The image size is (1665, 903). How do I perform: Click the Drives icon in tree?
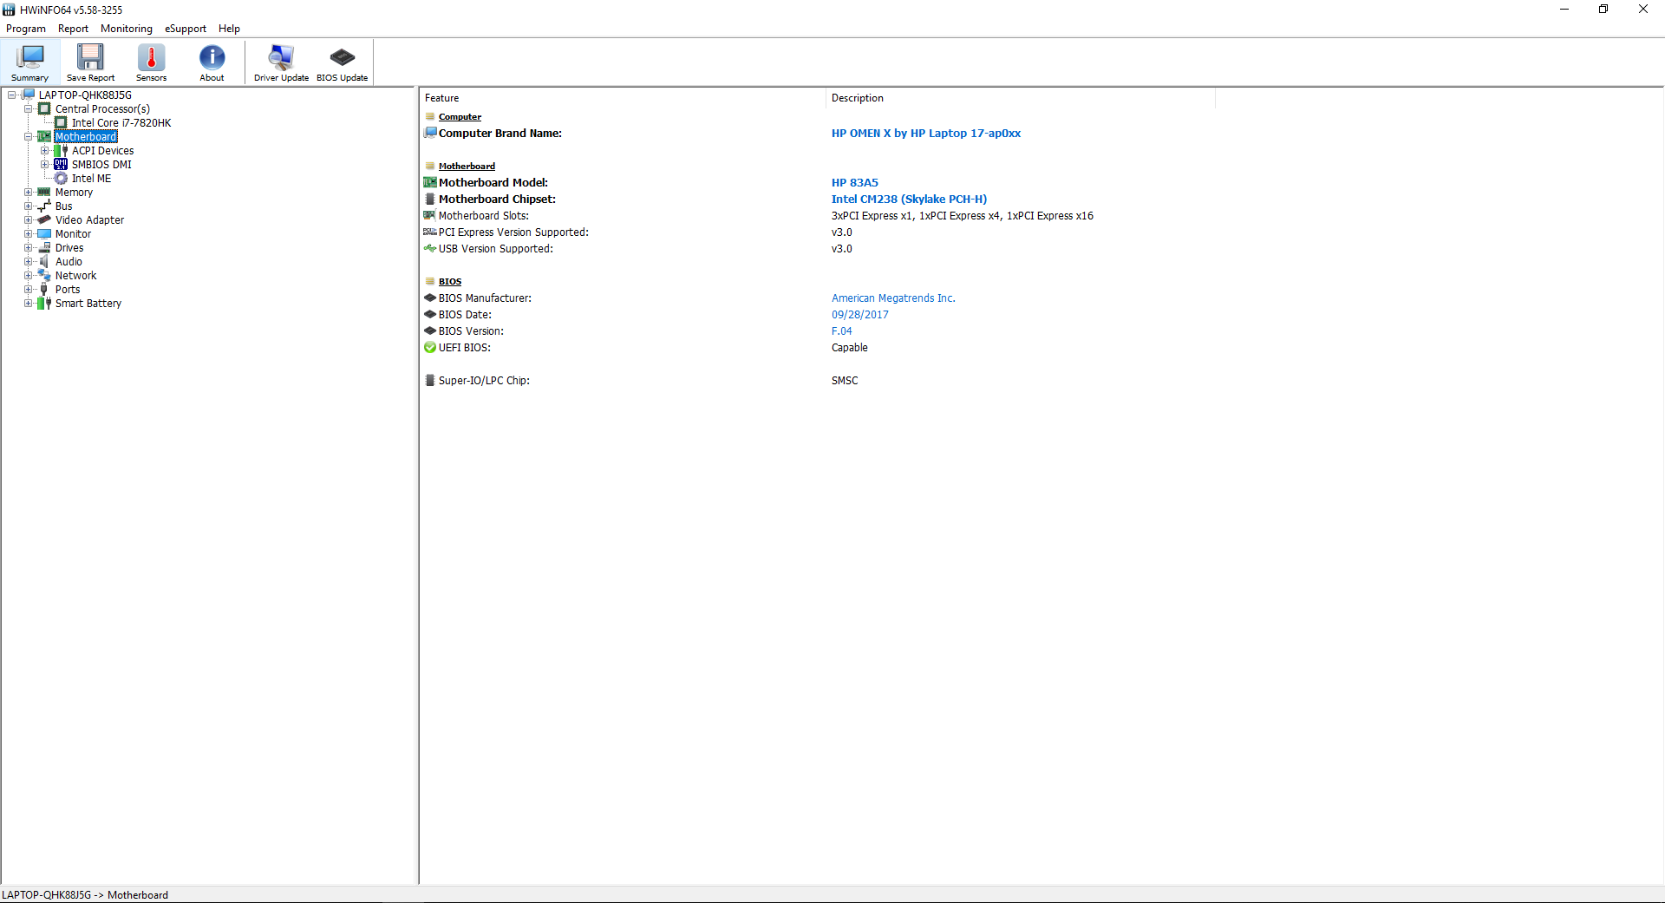tap(44, 248)
